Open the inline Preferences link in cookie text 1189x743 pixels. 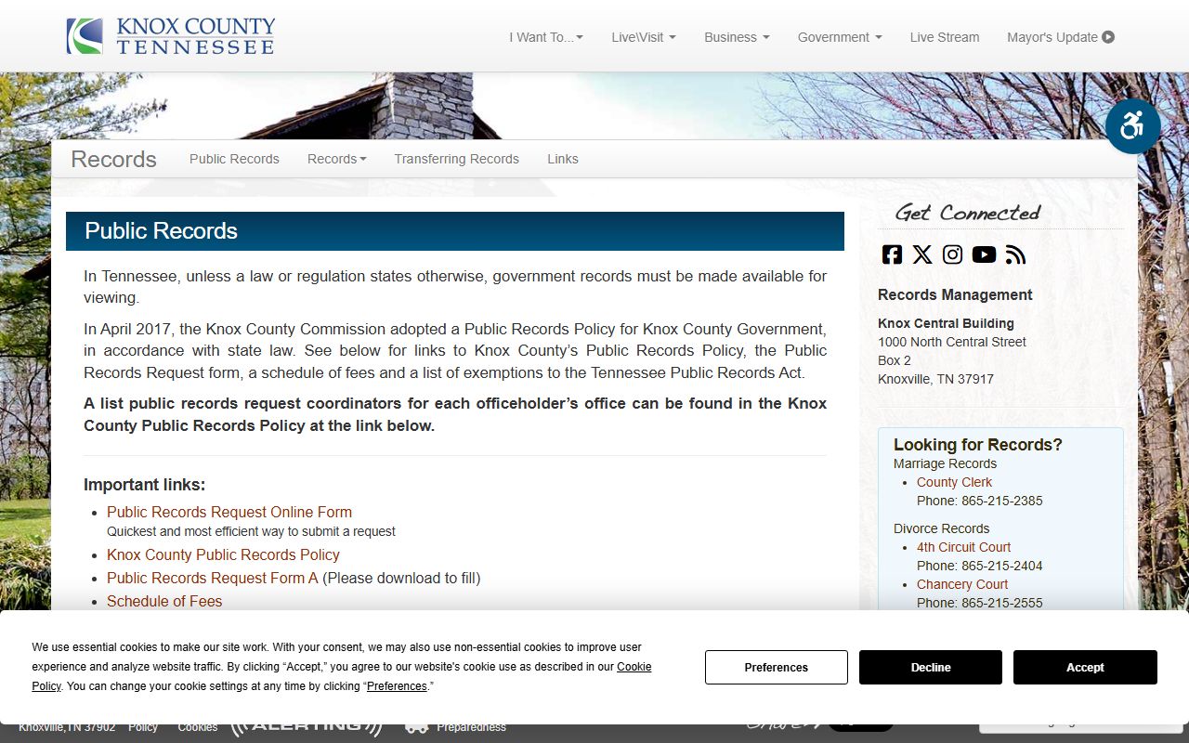click(x=397, y=686)
